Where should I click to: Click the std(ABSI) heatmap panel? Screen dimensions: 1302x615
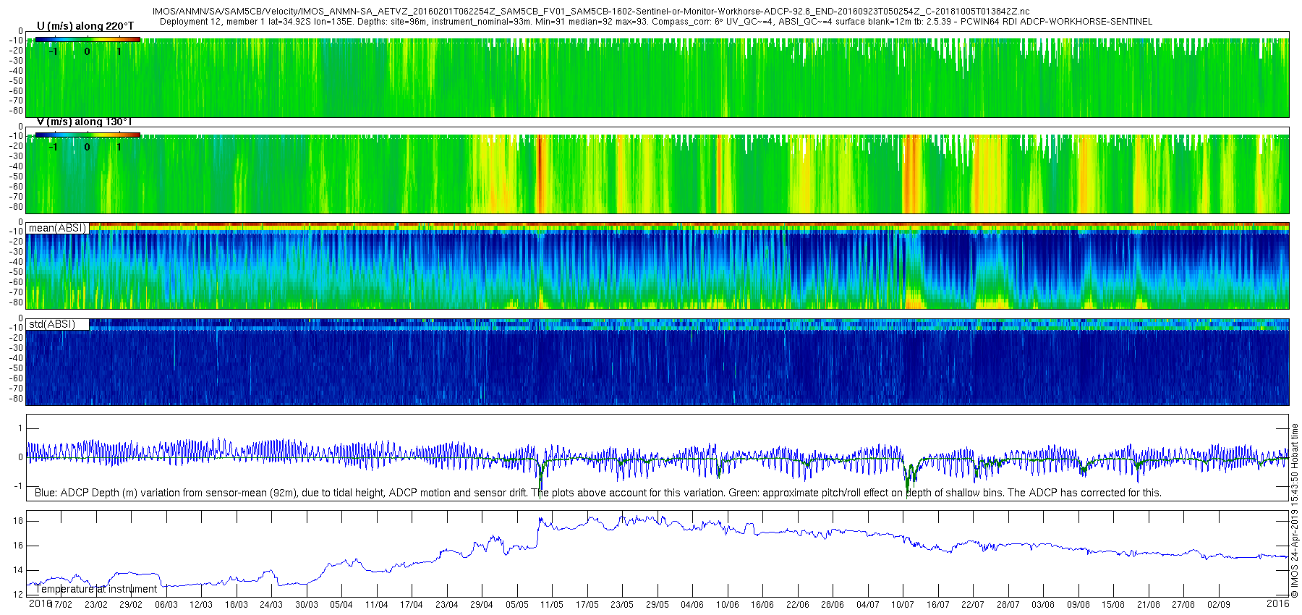pyautogui.click(x=658, y=362)
